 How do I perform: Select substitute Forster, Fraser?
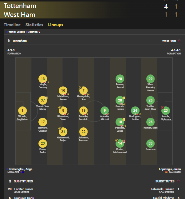point(23,189)
